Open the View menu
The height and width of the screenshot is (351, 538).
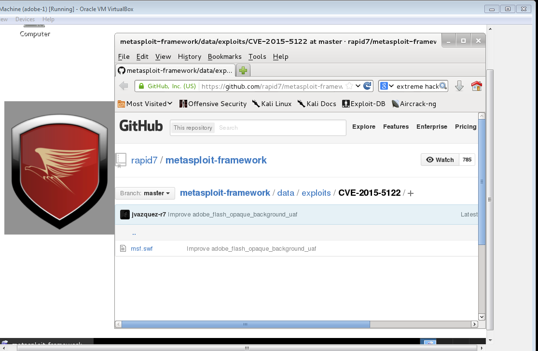tap(163, 56)
